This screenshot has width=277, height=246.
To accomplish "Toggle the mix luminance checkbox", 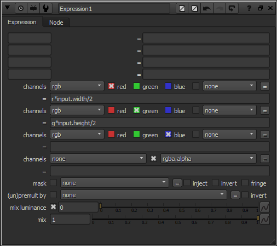I will pyautogui.click(x=53, y=207).
